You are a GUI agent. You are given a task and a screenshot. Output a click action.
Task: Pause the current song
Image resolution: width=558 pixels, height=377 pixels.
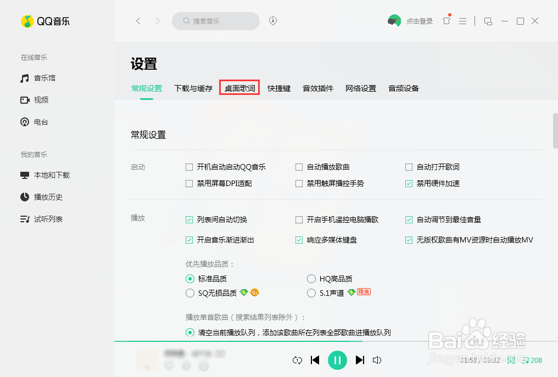tap(337, 360)
